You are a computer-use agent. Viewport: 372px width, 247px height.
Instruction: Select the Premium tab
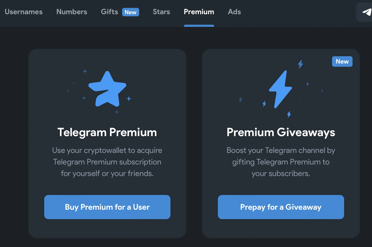199,12
